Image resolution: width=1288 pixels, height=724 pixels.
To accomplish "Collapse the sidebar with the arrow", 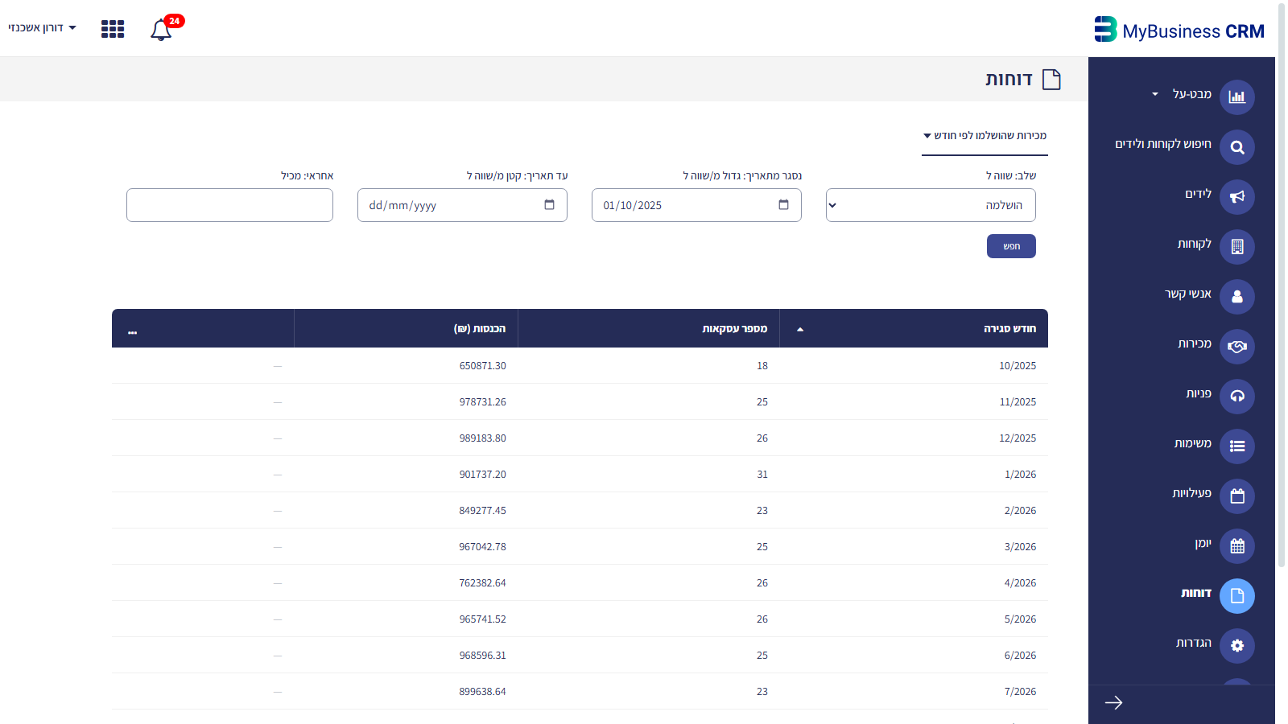I will 1113,703.
